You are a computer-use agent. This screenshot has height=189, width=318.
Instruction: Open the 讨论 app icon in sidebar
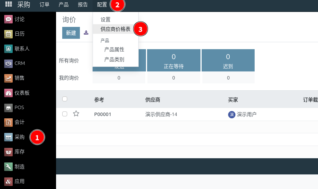click(8, 19)
